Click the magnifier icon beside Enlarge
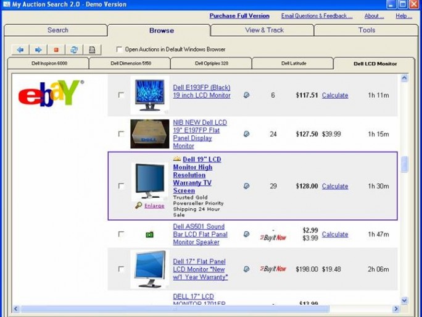422x317 pixels. click(138, 206)
